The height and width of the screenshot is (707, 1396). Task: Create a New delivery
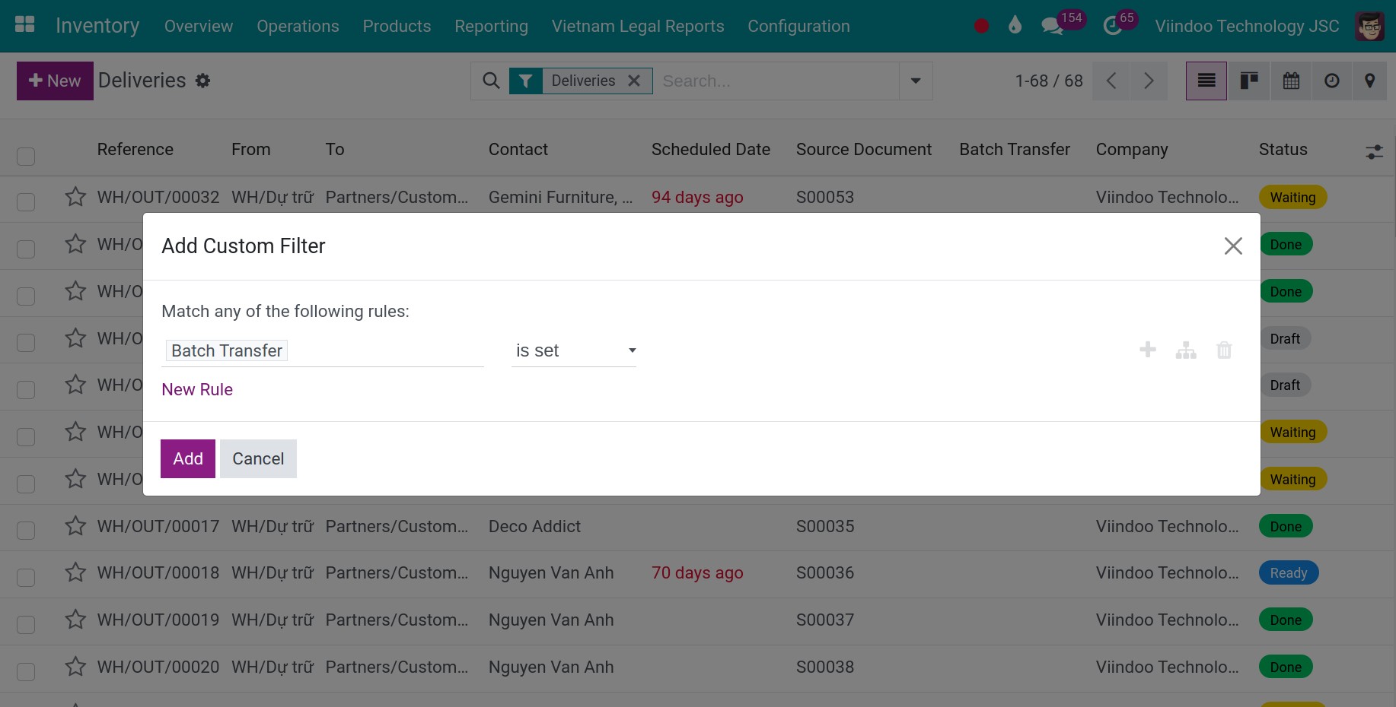click(x=55, y=81)
